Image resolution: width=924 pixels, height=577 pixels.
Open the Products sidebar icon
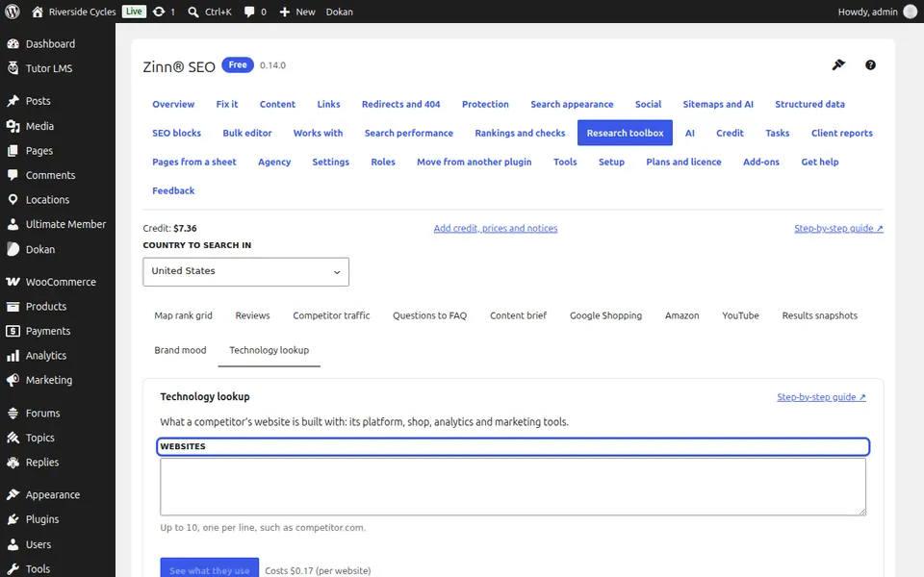coord(13,306)
